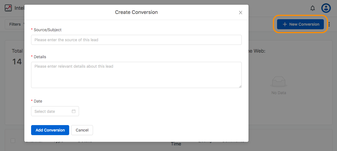The height and width of the screenshot is (151, 337).
Task: Cancel the conversion form
Action: pos(82,130)
